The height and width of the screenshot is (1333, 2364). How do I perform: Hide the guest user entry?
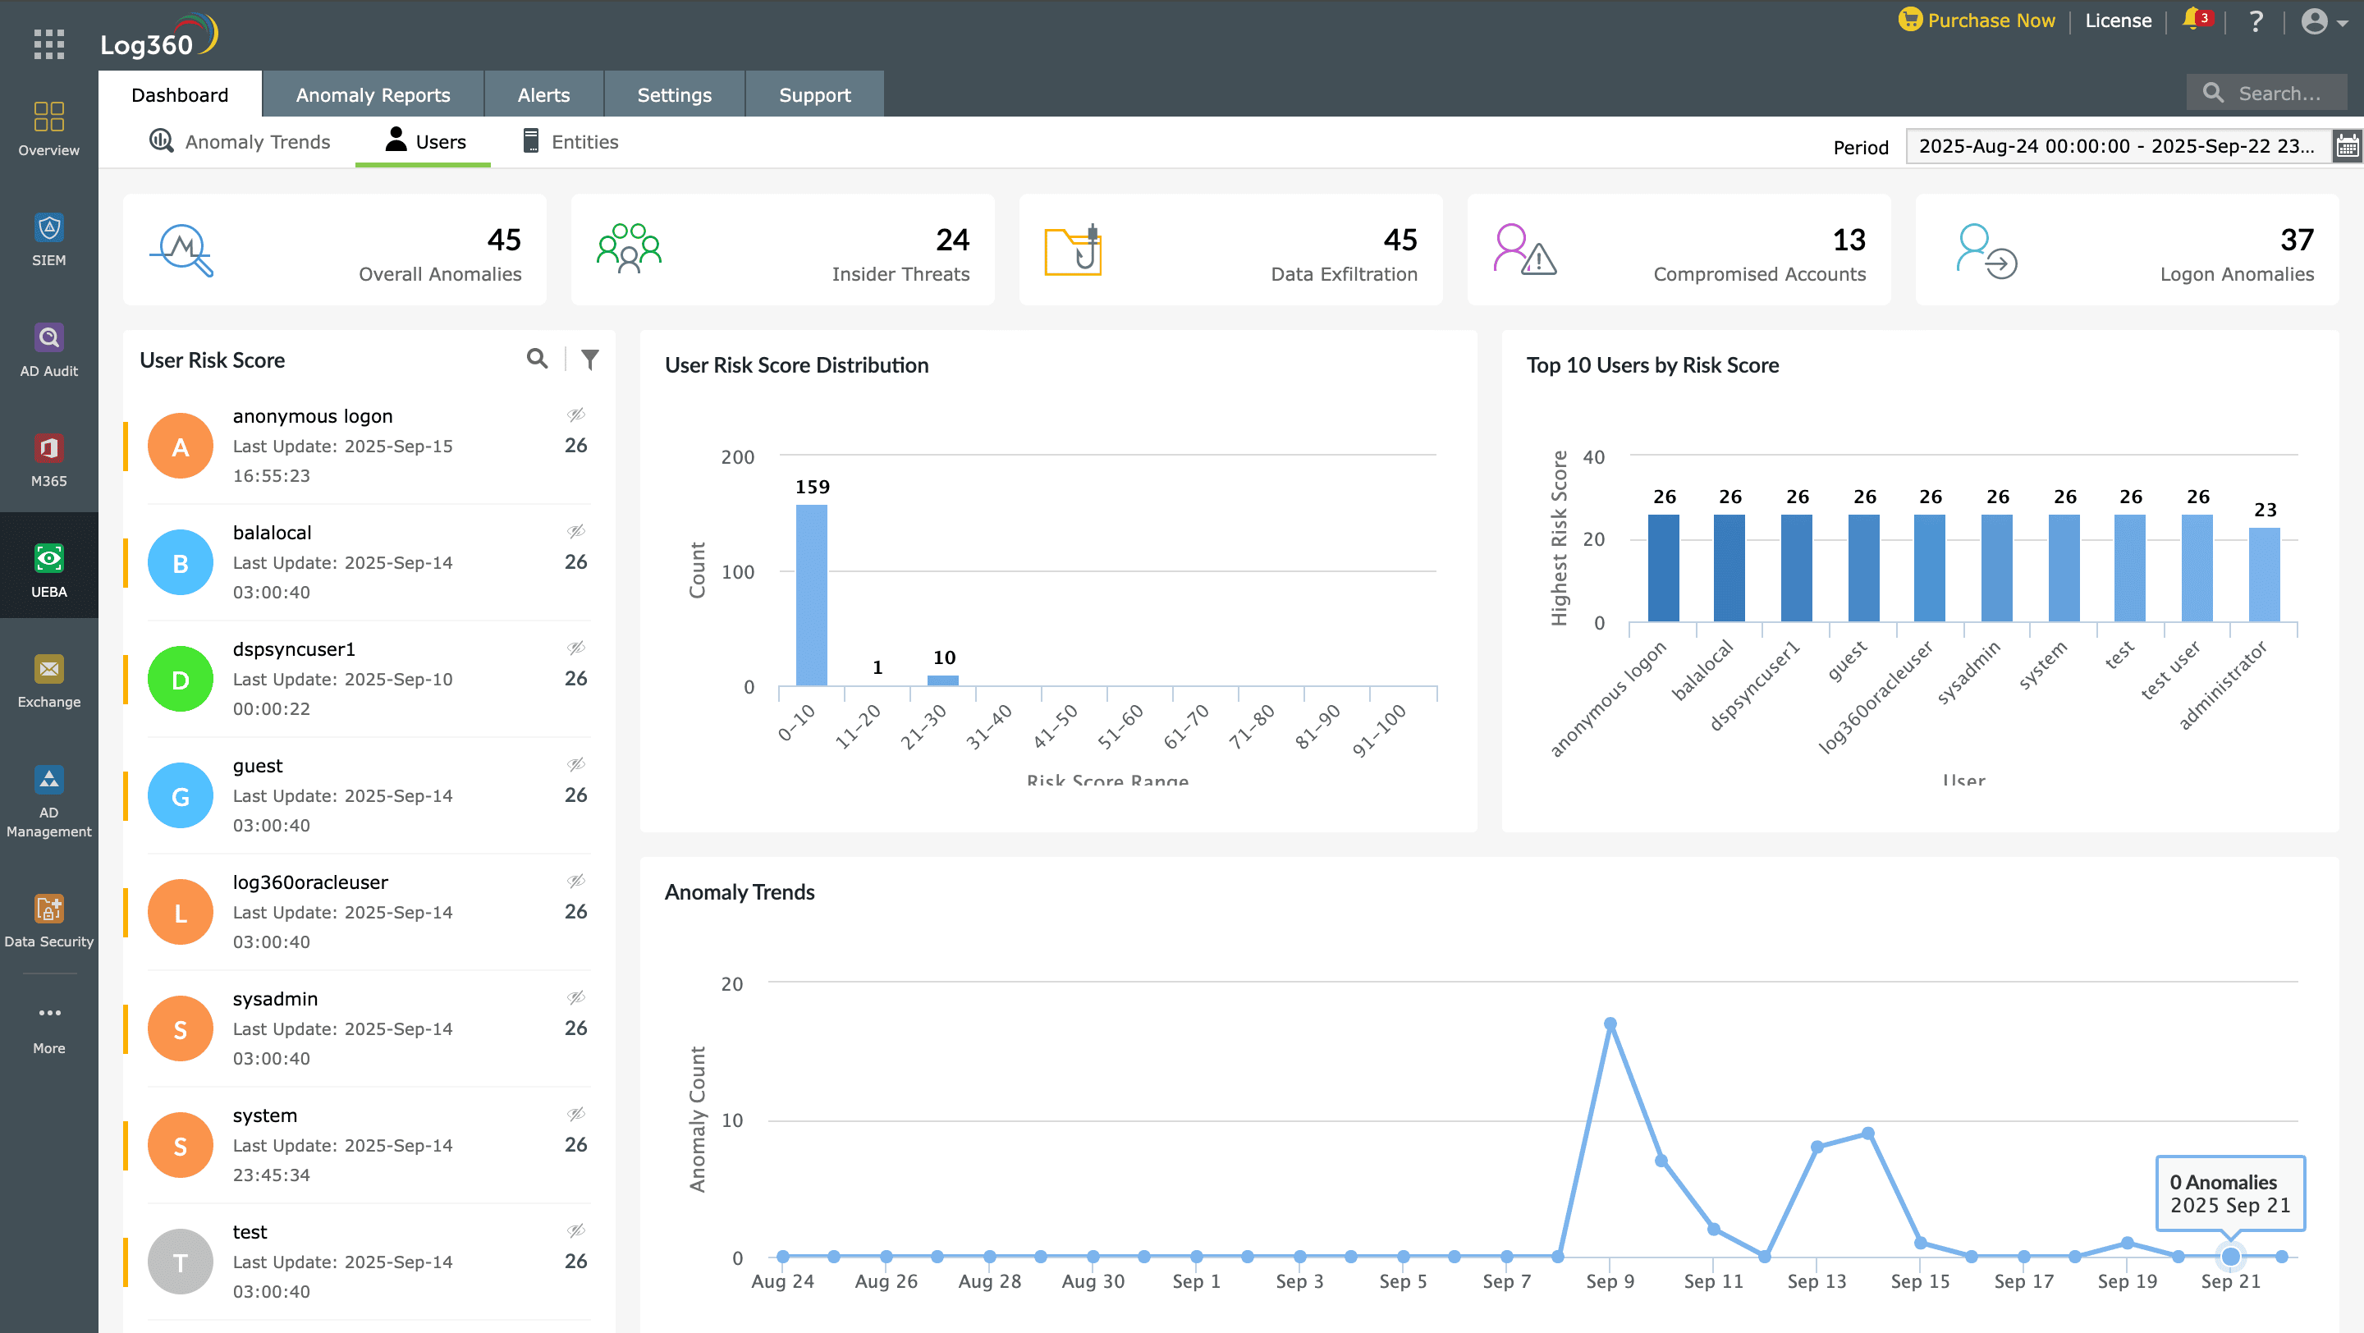point(576,764)
